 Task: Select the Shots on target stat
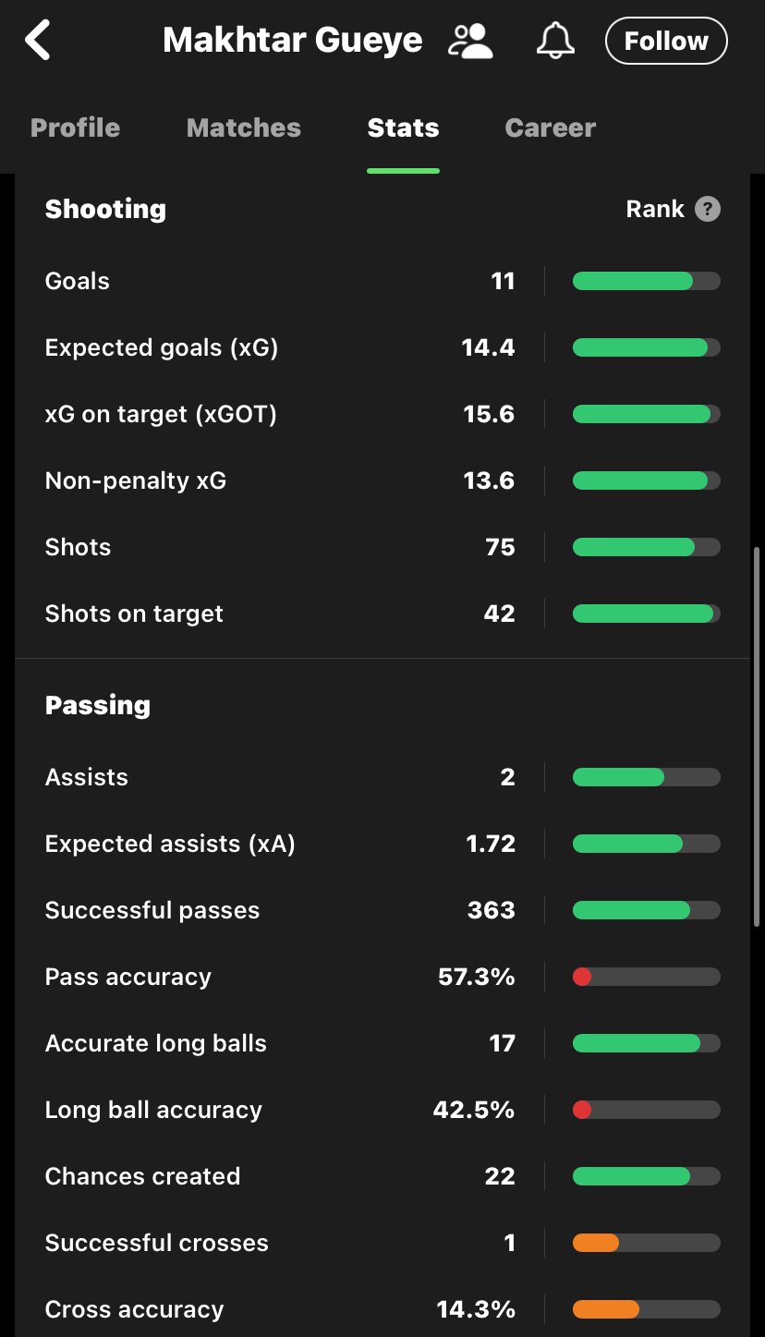(x=382, y=614)
